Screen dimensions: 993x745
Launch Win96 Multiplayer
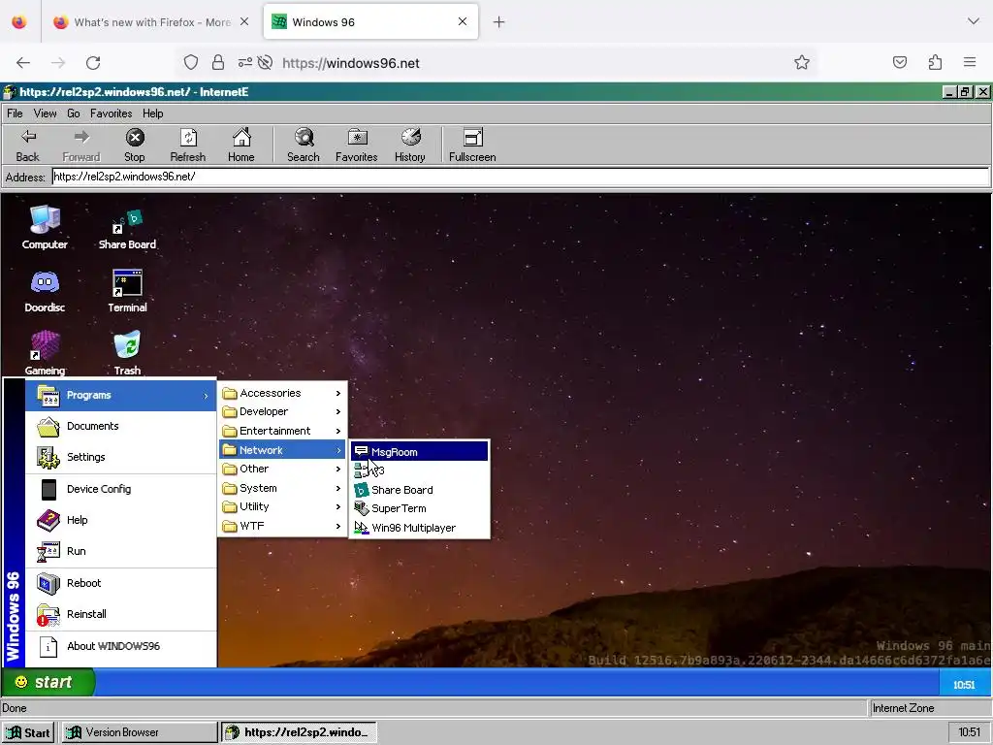[x=419, y=528]
